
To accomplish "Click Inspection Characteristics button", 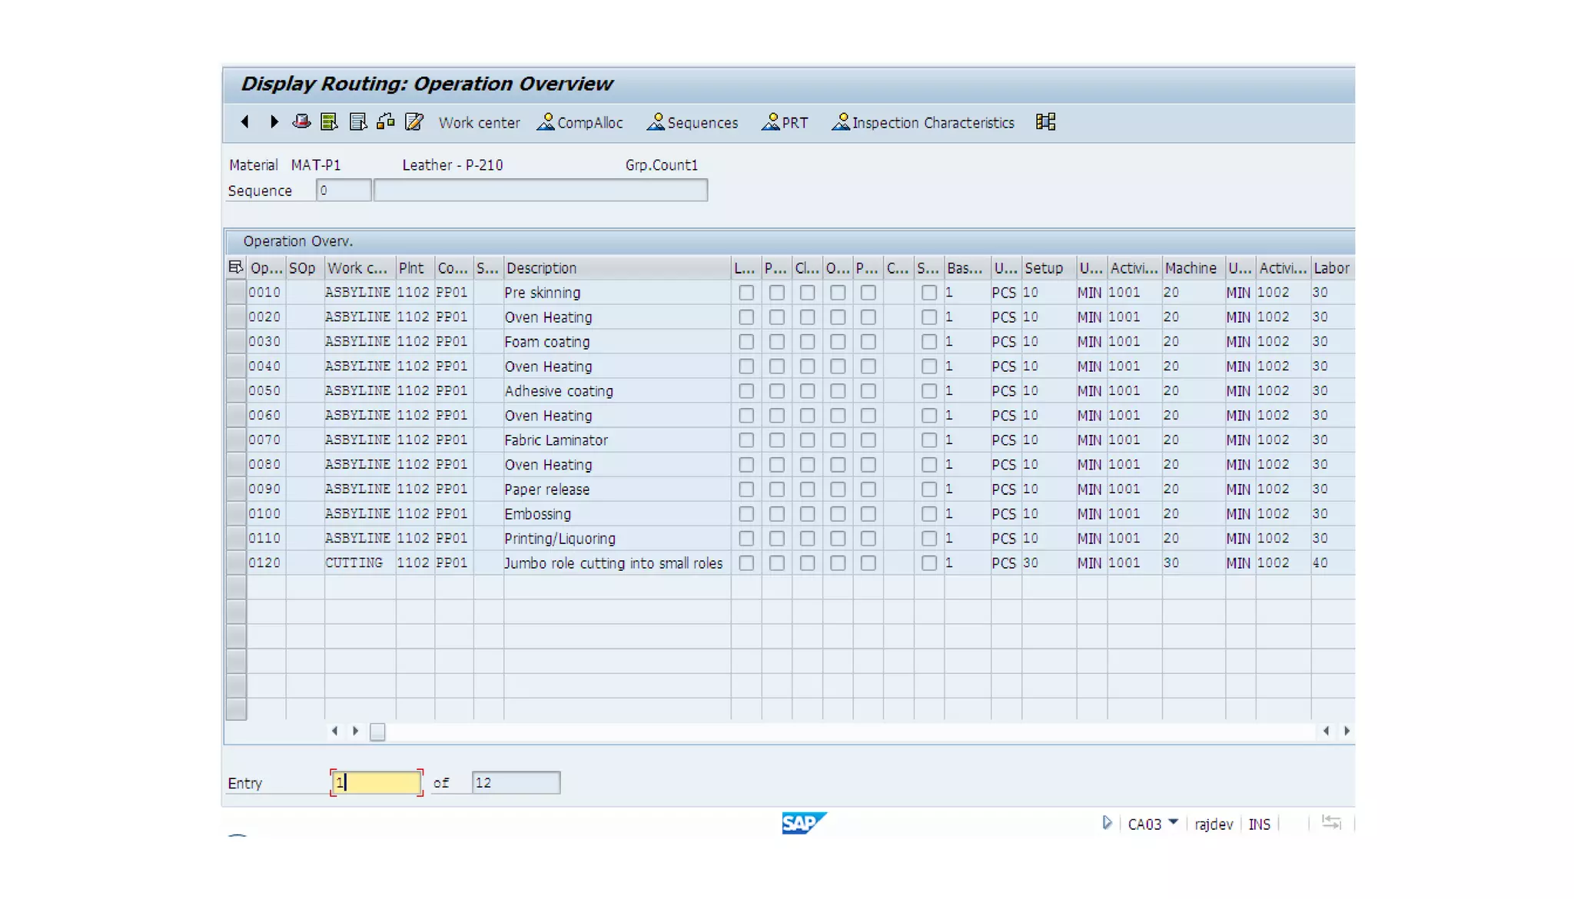I will pyautogui.click(x=923, y=122).
